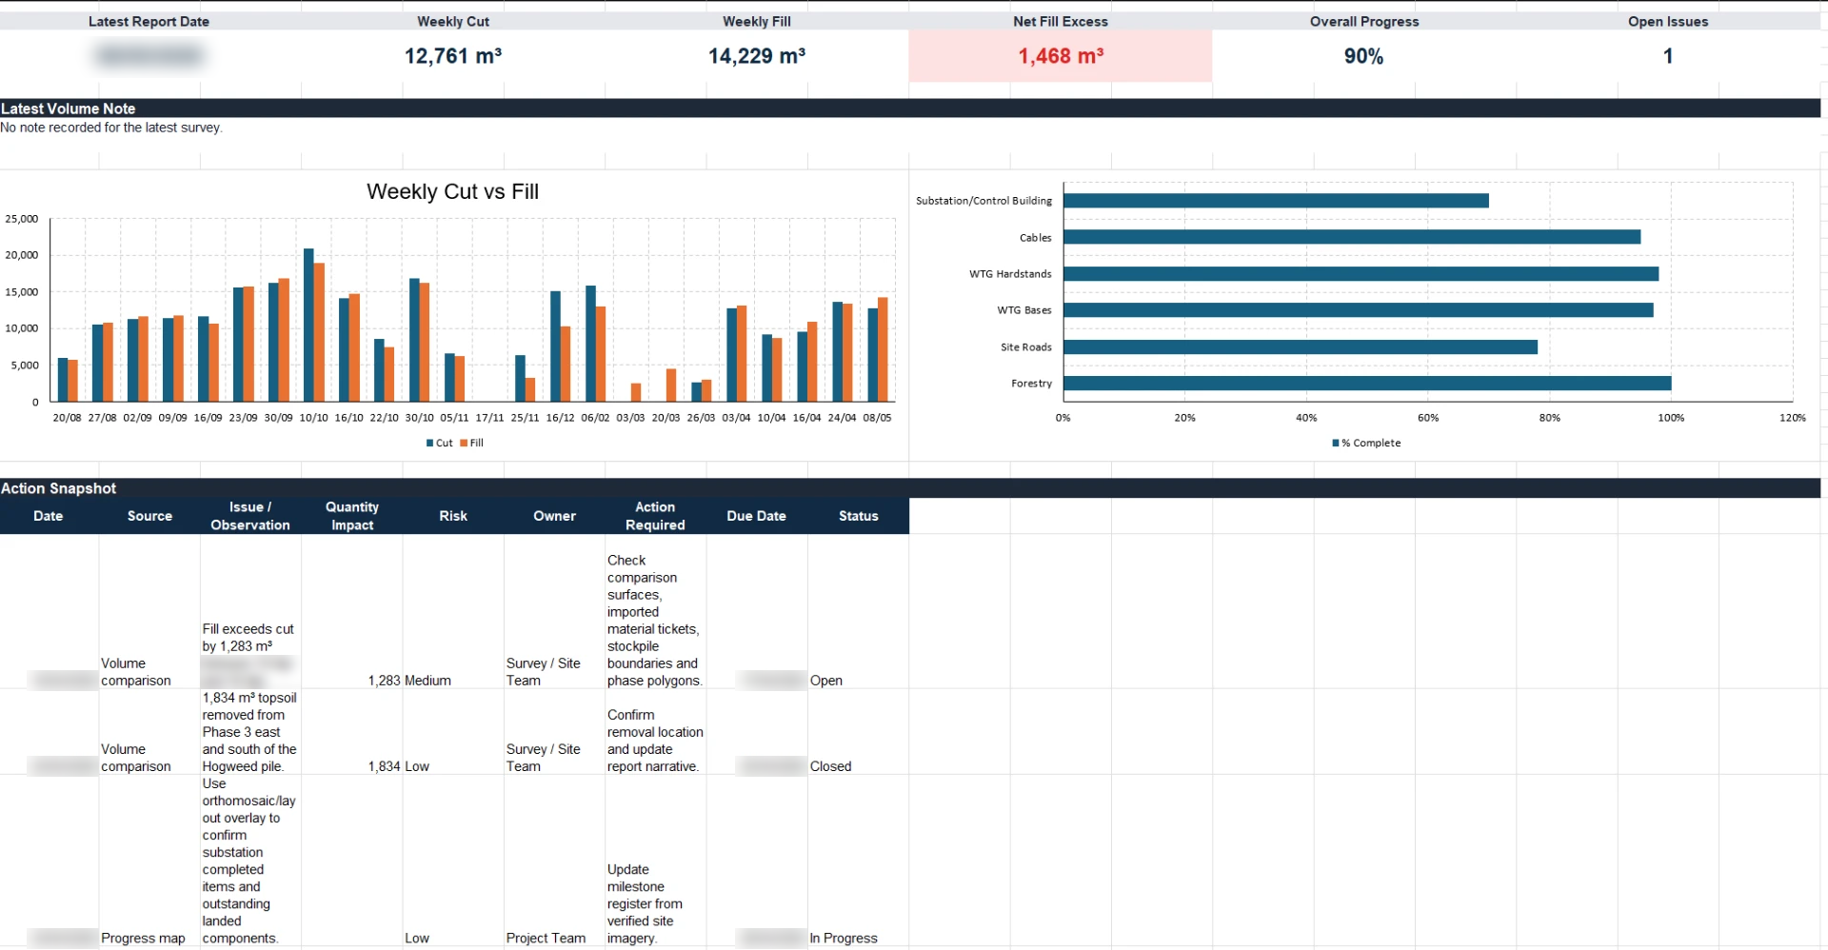
Task: Click the Latest Volume Note section header
Action: coord(910,109)
